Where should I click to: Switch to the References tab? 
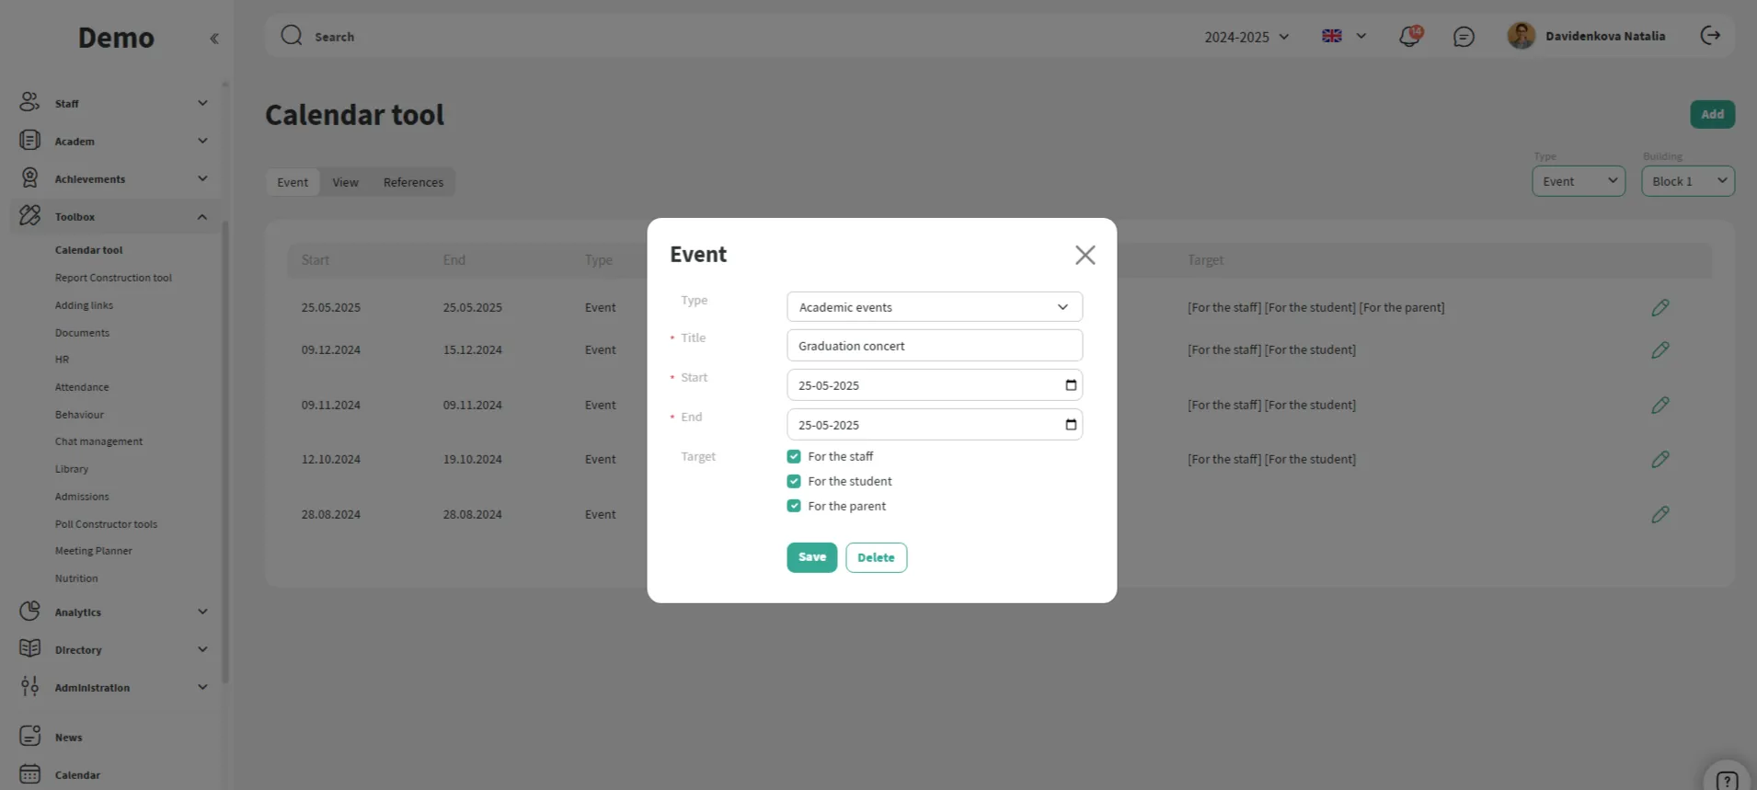click(x=413, y=182)
